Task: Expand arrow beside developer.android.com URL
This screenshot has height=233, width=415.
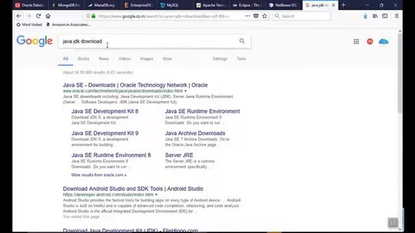Action: (x=156, y=194)
